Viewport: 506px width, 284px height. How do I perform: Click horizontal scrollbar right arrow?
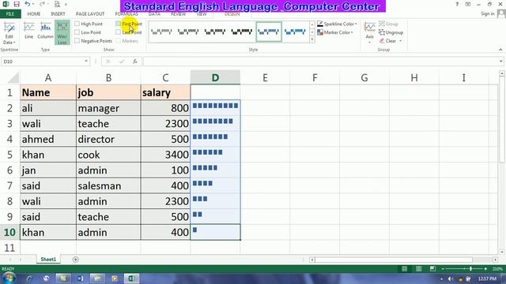[496, 260]
